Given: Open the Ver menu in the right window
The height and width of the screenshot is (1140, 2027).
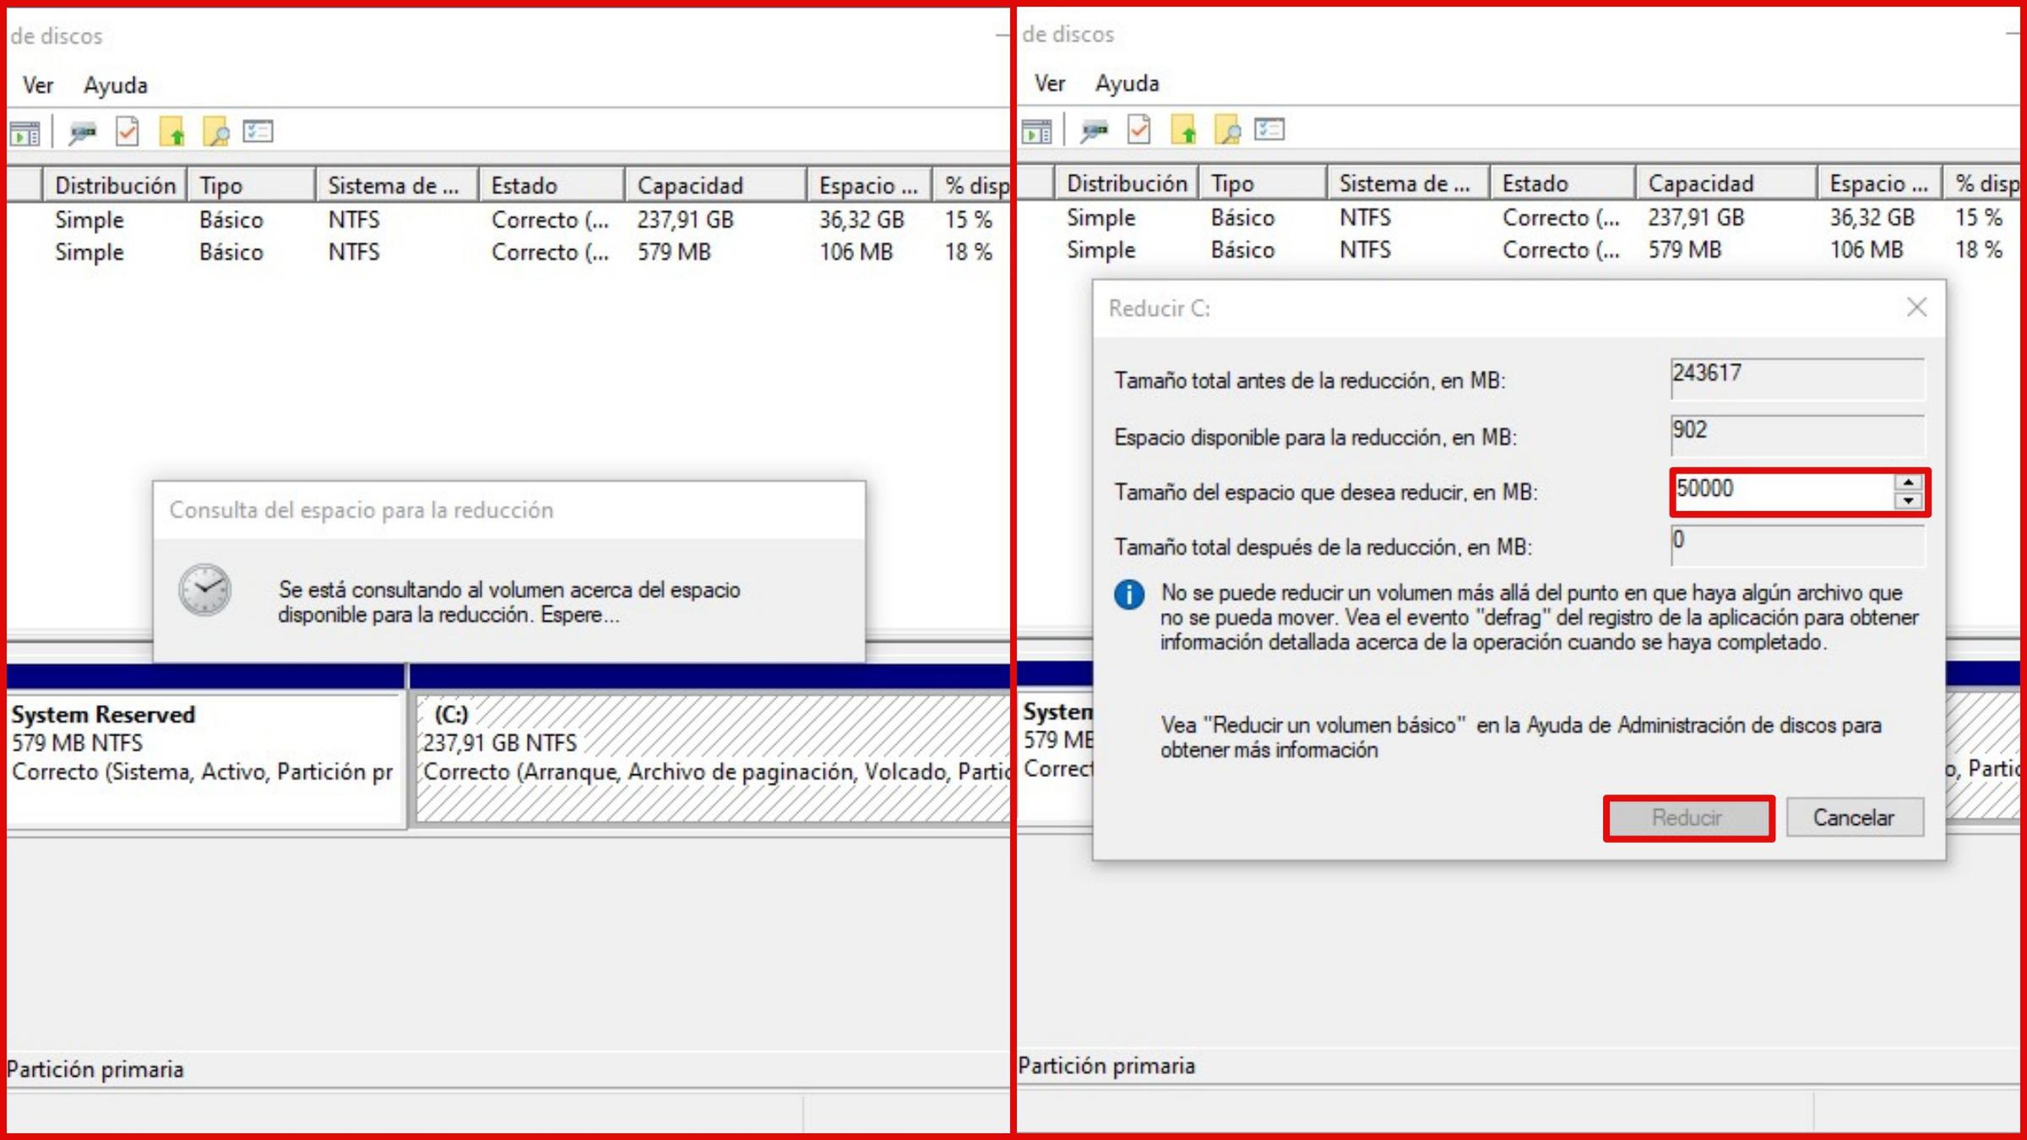Looking at the screenshot, I should point(1050,83).
